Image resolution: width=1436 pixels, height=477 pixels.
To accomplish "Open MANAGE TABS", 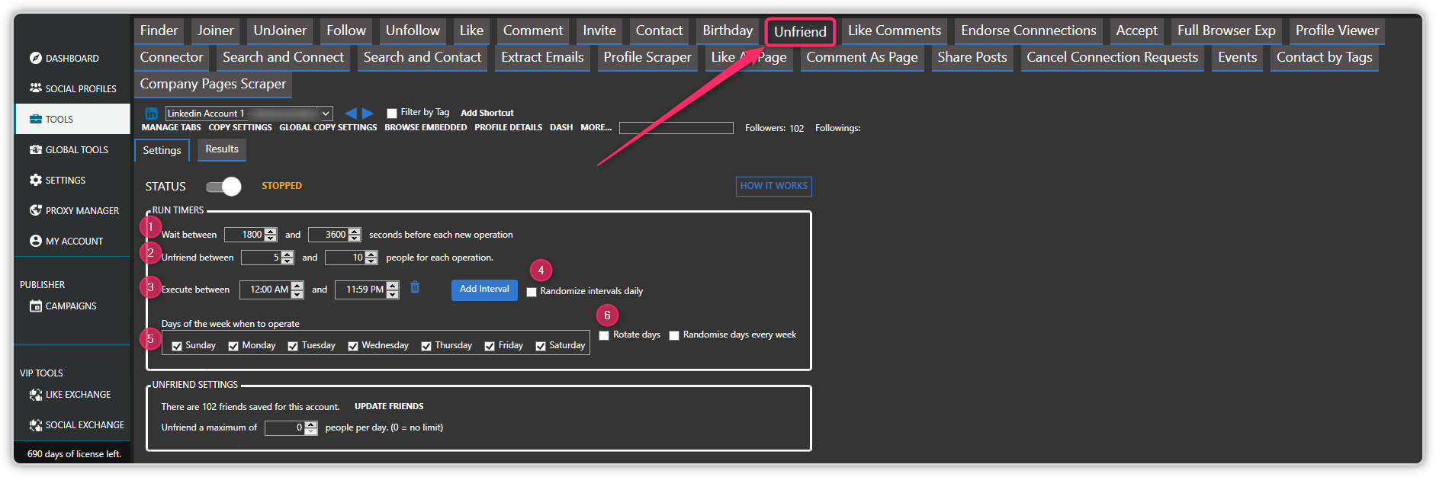I will [171, 127].
